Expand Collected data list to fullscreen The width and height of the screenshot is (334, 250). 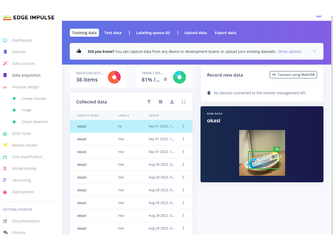(x=183, y=102)
